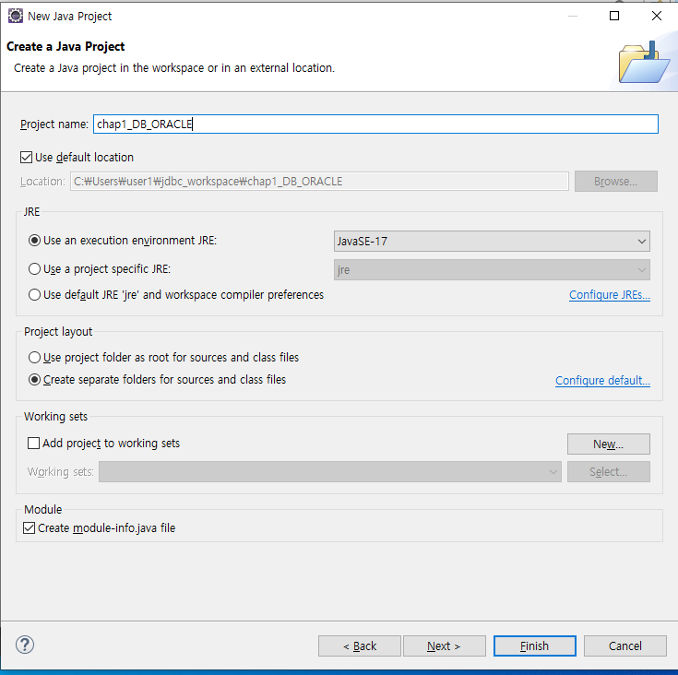The width and height of the screenshot is (678, 675).
Task: Close the New Java Project dialog
Action: 657,16
